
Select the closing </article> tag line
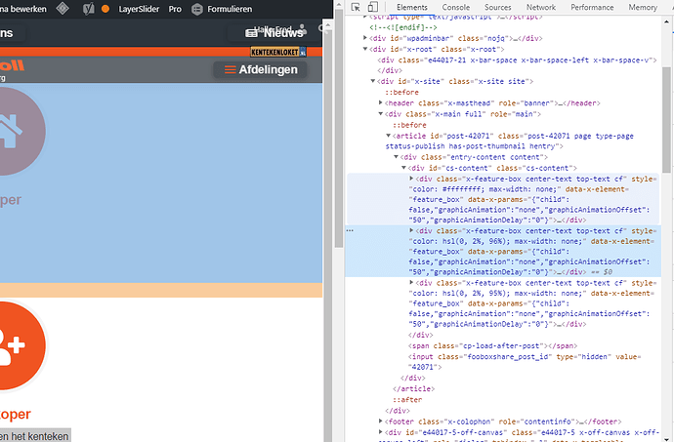click(x=413, y=388)
